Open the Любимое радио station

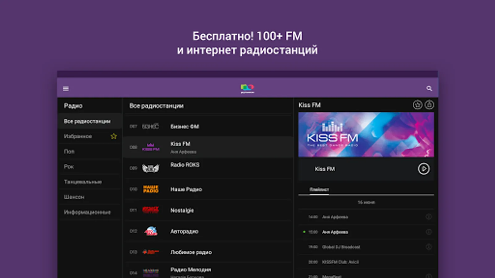[208, 252]
